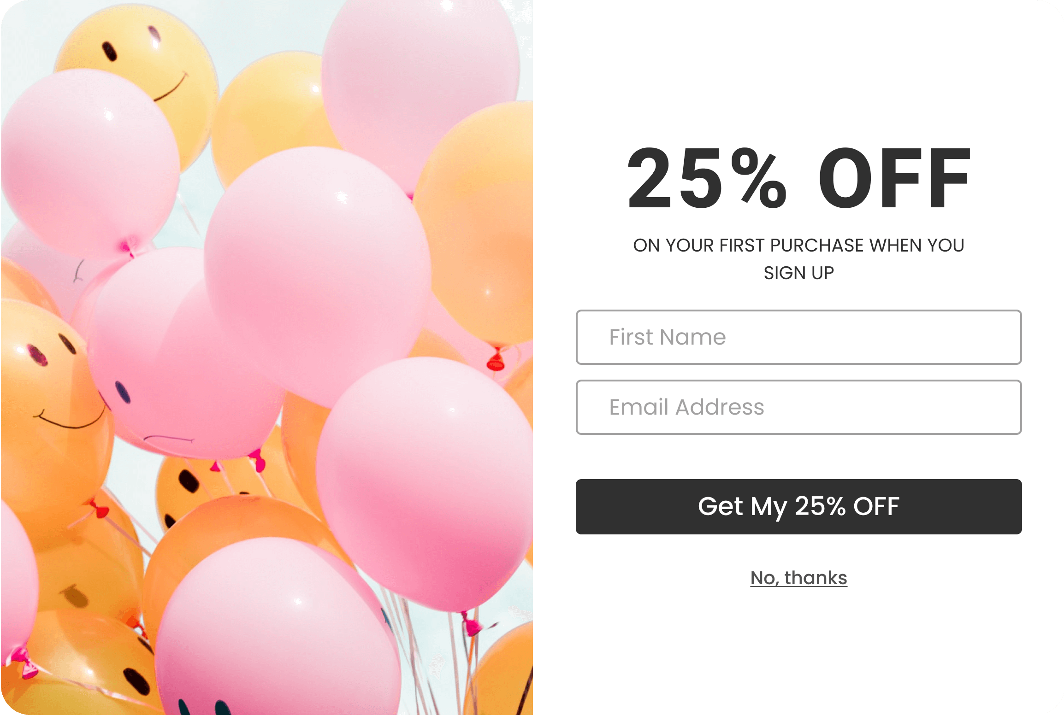Focus the Email Address text box

pos(798,407)
